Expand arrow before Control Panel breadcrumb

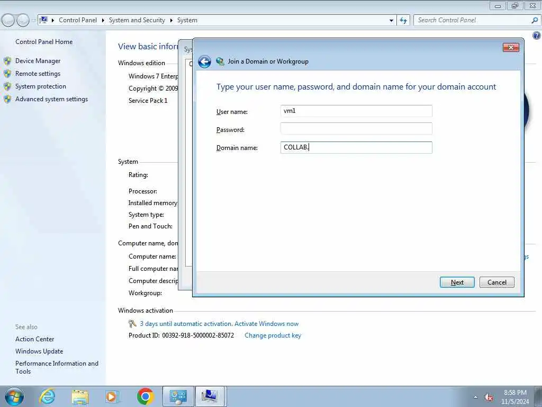pos(53,21)
